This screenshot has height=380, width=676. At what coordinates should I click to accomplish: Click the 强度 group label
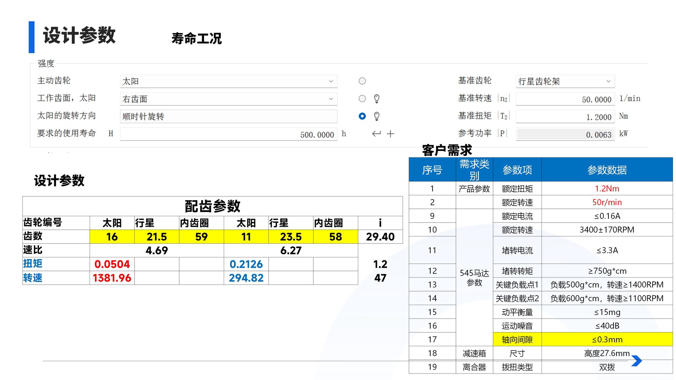[46, 64]
